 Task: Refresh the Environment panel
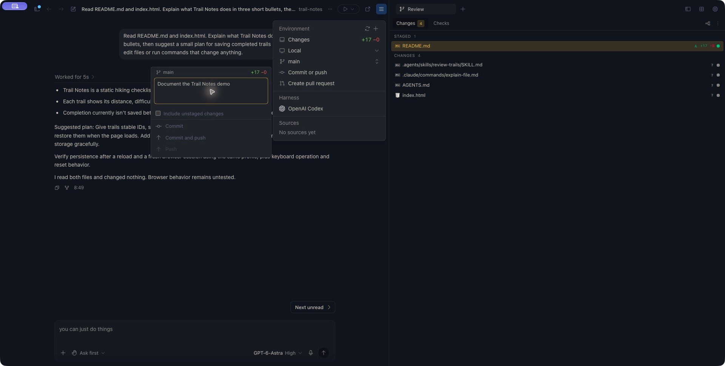367,29
